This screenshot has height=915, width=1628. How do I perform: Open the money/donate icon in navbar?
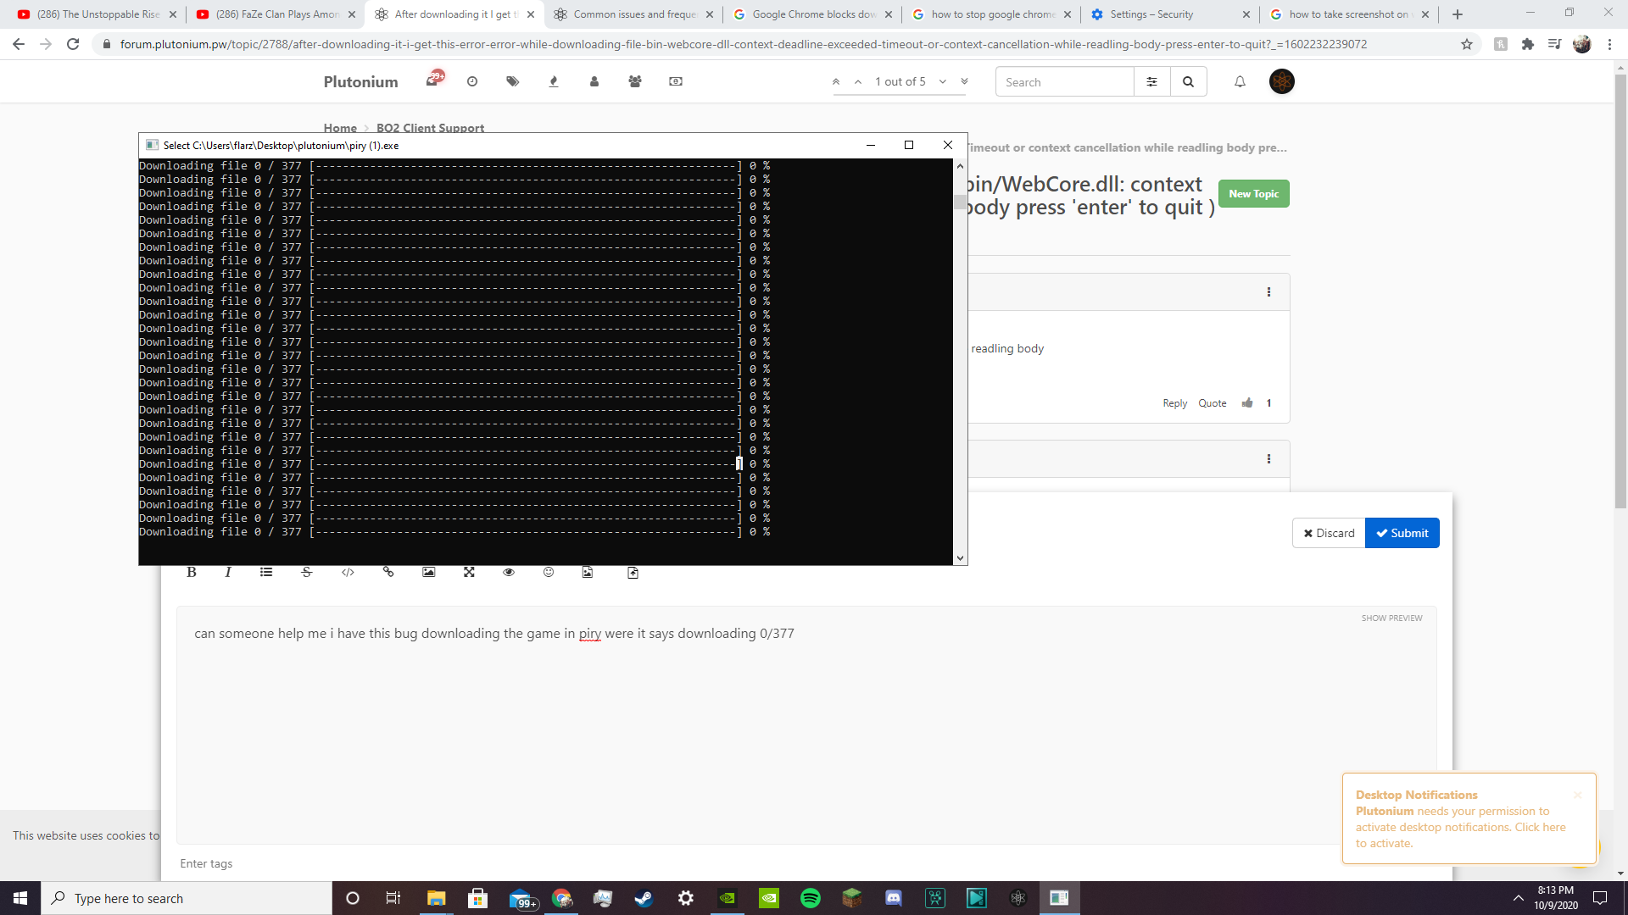[676, 81]
